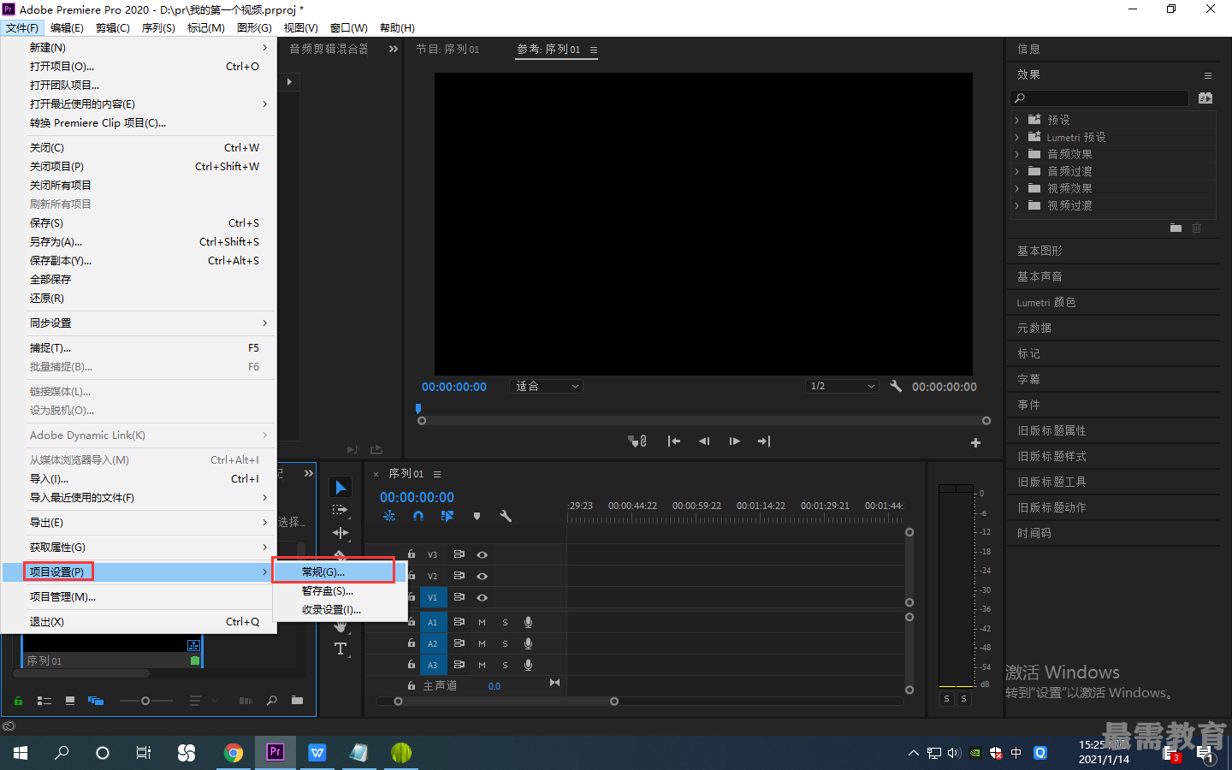1232x770 pixels.
Task: Open the playback resolution dropdown 1/2
Action: coord(843,387)
